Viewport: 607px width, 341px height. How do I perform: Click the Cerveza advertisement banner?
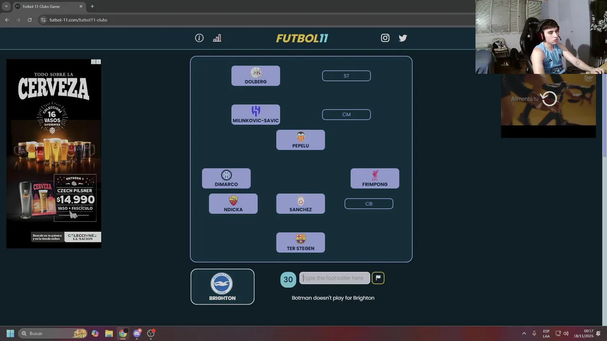(x=54, y=154)
